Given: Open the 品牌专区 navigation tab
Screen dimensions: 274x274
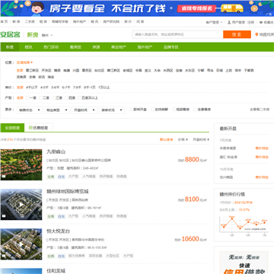Looking at the screenshot, I should [x=170, y=47].
